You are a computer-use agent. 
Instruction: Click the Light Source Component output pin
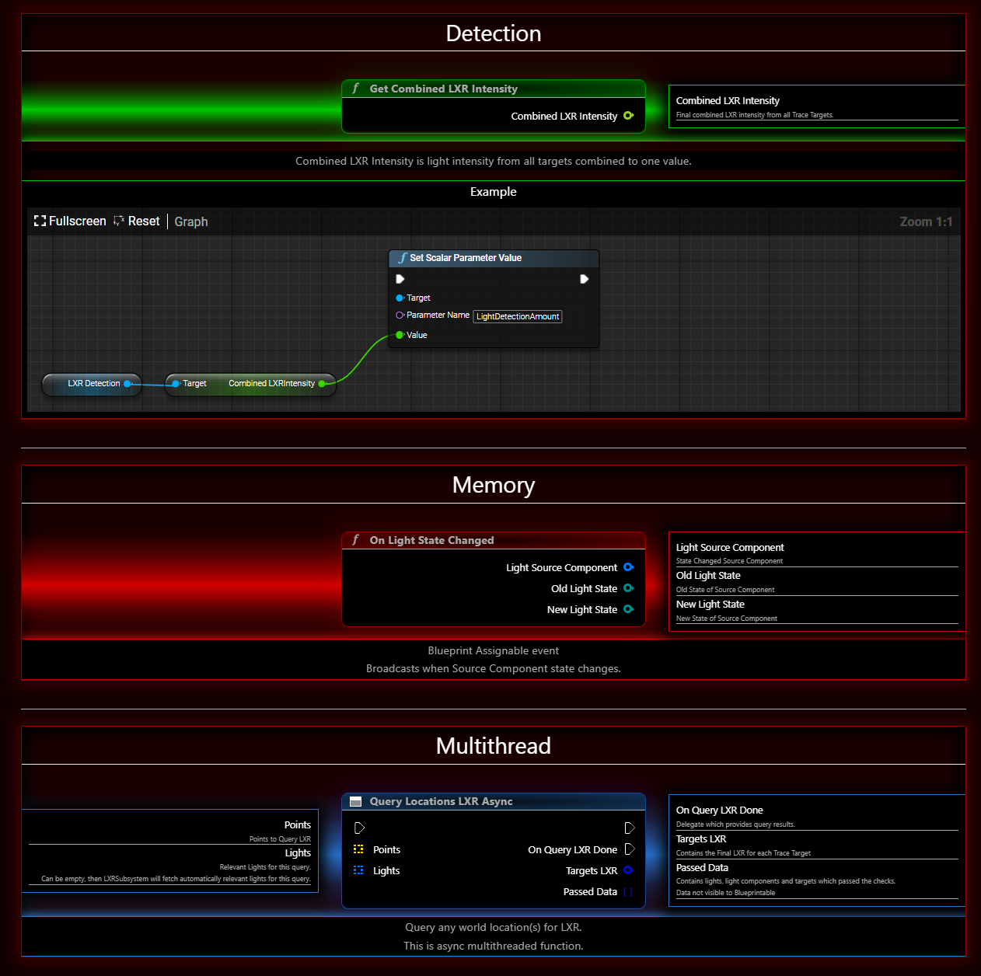point(628,567)
